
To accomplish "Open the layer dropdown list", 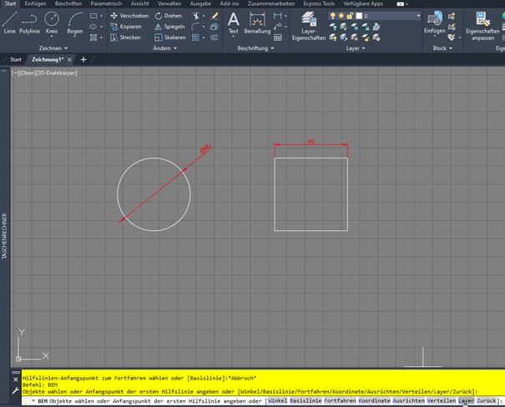I will 418,16.
